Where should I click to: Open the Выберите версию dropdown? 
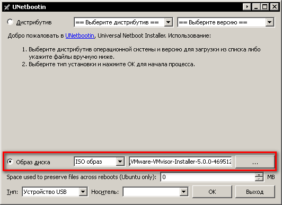pyautogui.click(x=226, y=22)
